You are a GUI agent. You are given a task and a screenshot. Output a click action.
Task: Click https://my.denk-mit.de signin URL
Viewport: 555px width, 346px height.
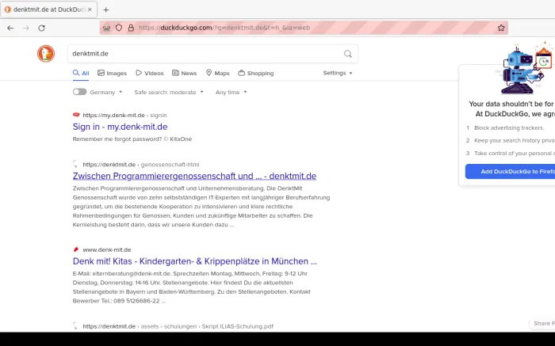(x=124, y=116)
